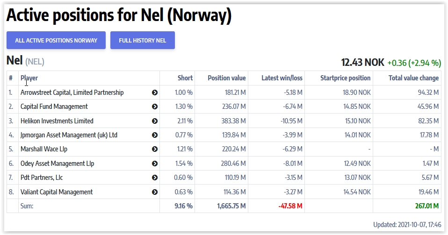Screen dimensions: 448x235
Task: Sort table by Short column header
Action: [x=185, y=78]
